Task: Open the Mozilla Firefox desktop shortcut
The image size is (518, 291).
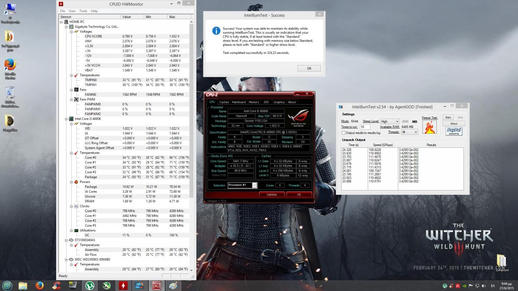Action: pos(10,69)
